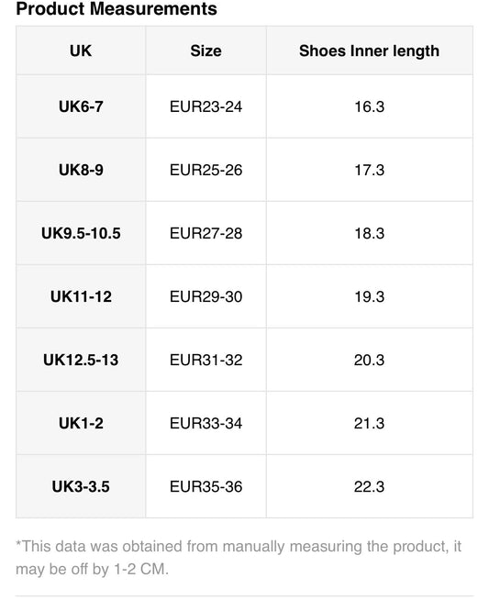Click the manual measurement disclaimer text
The width and height of the screenshot is (489, 600).
(239, 558)
